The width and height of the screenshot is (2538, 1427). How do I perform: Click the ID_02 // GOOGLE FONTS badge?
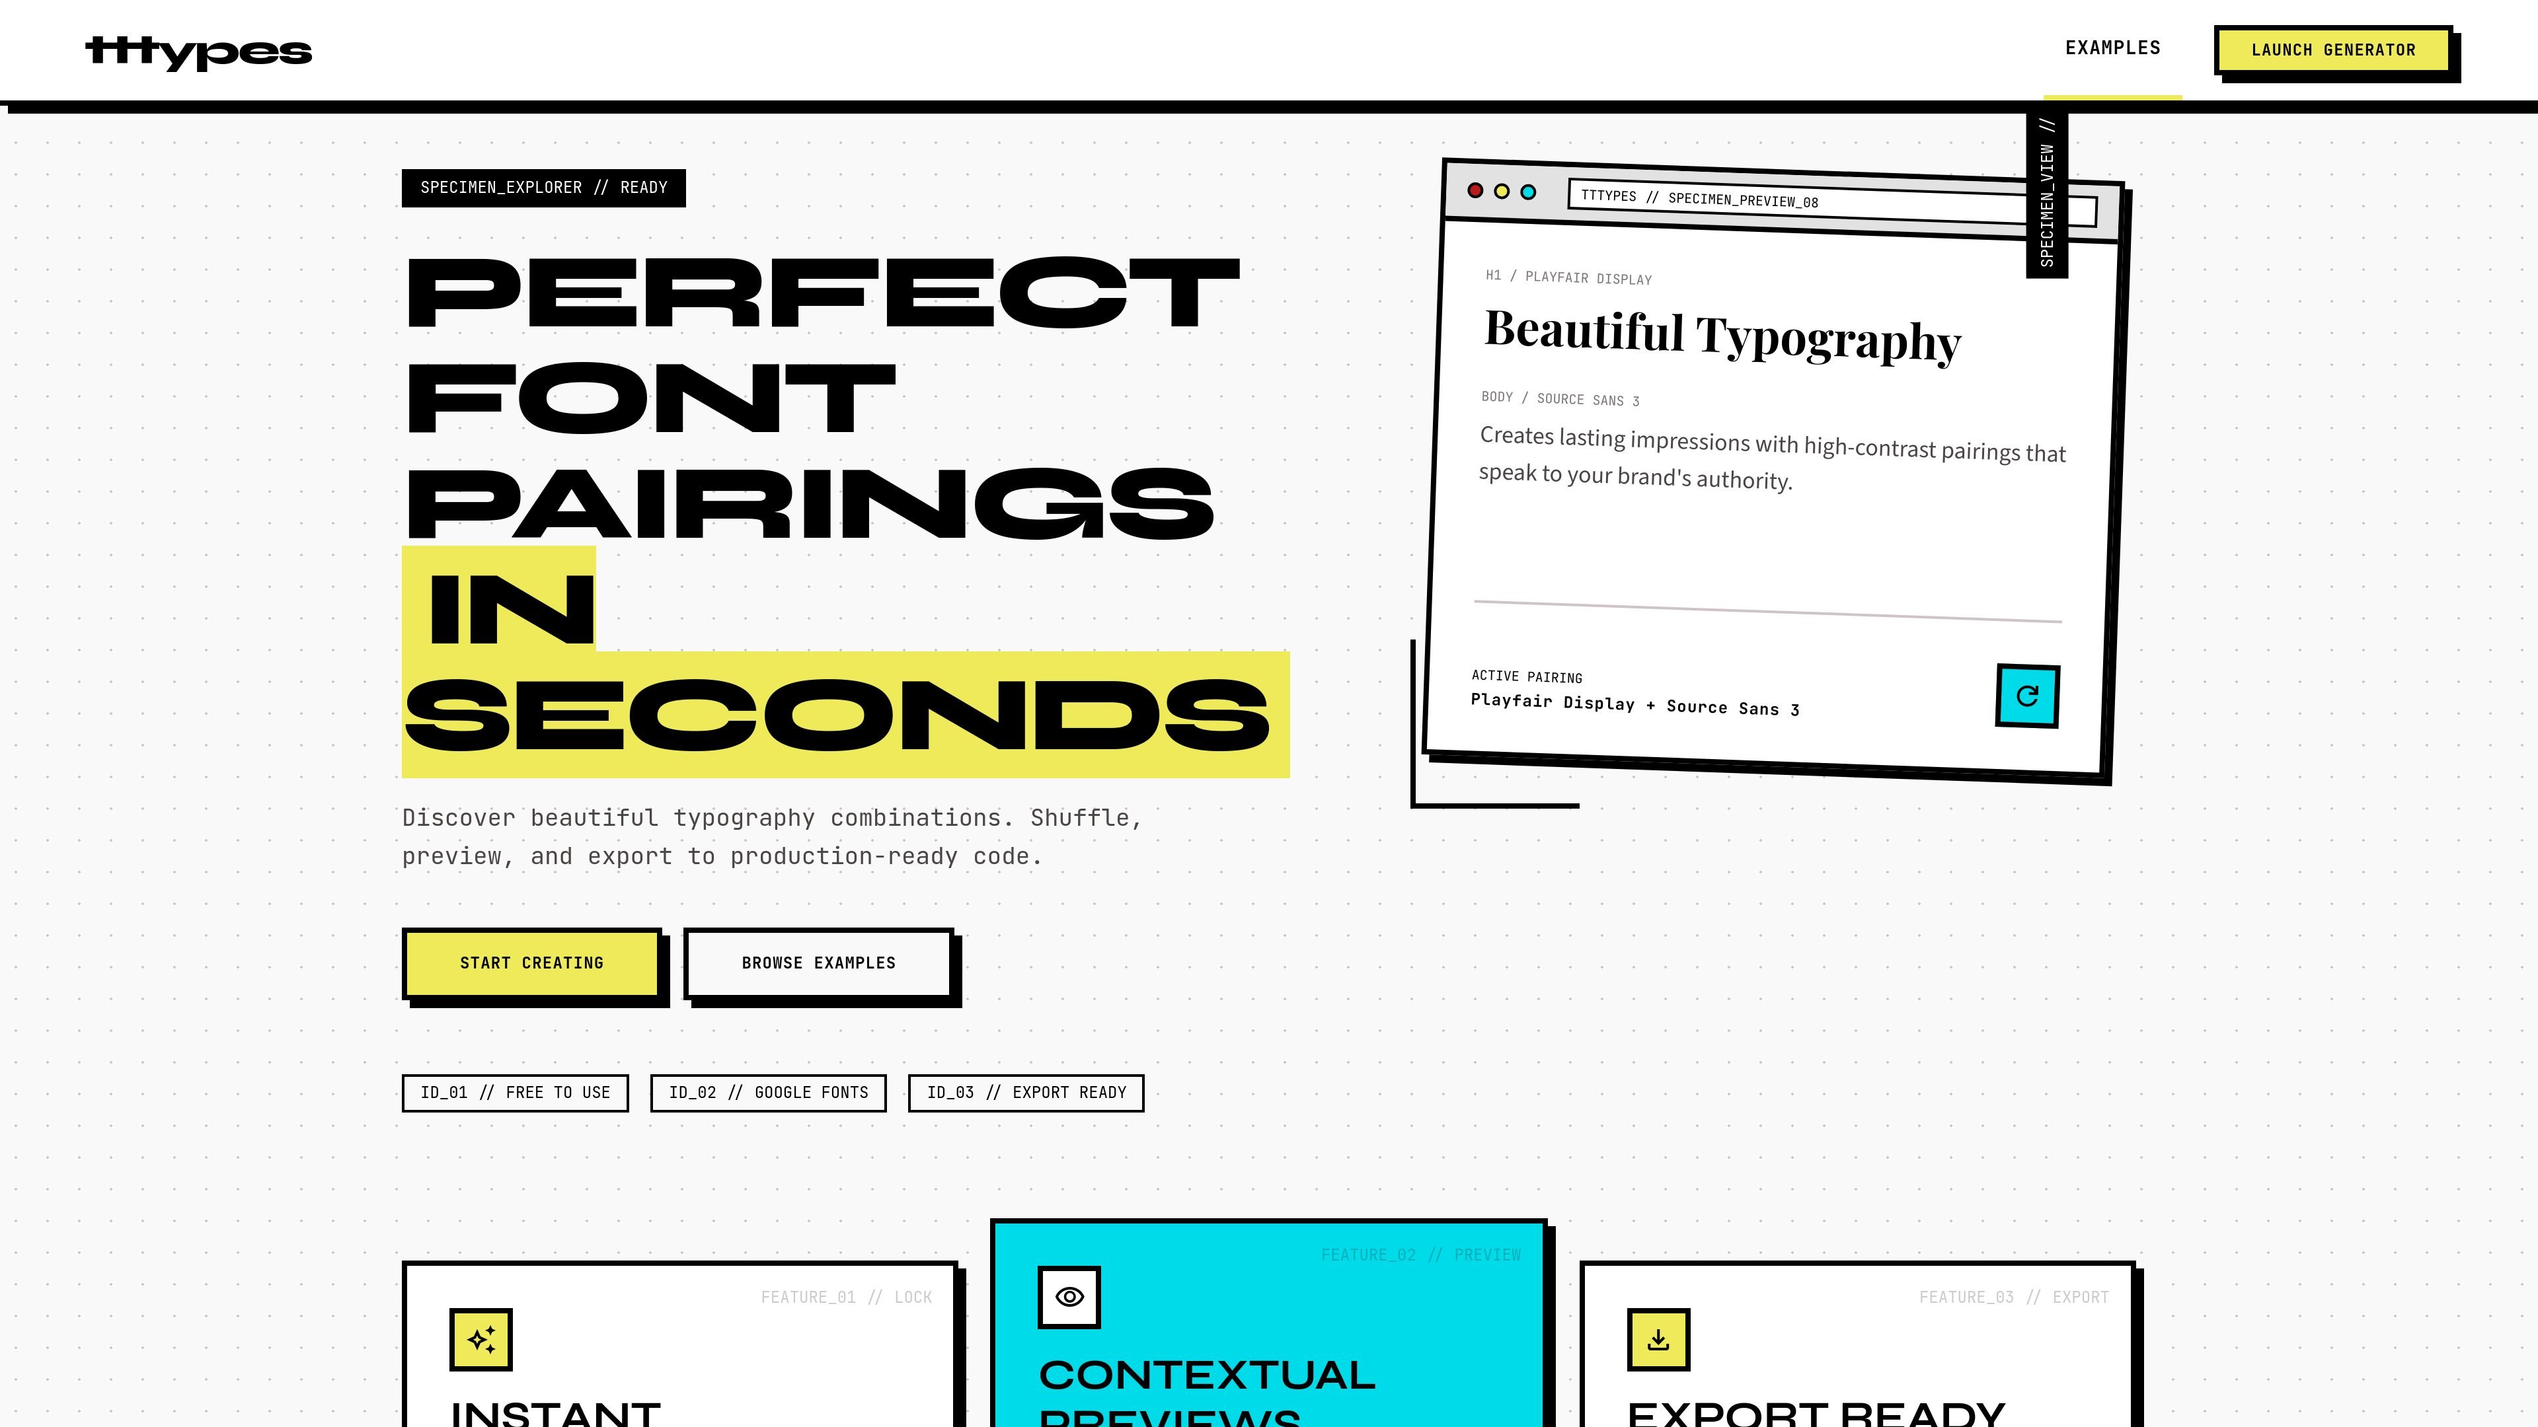(x=769, y=1093)
